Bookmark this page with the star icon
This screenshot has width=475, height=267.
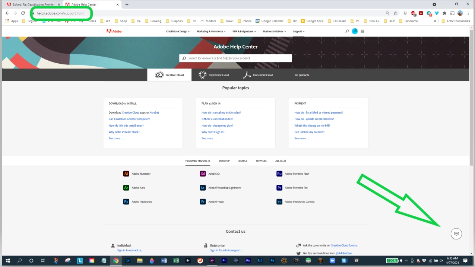(395, 13)
